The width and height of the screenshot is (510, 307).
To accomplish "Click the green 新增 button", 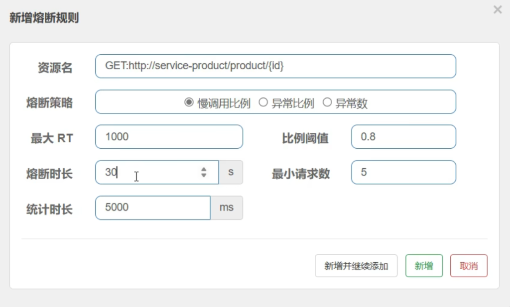I will click(x=423, y=266).
